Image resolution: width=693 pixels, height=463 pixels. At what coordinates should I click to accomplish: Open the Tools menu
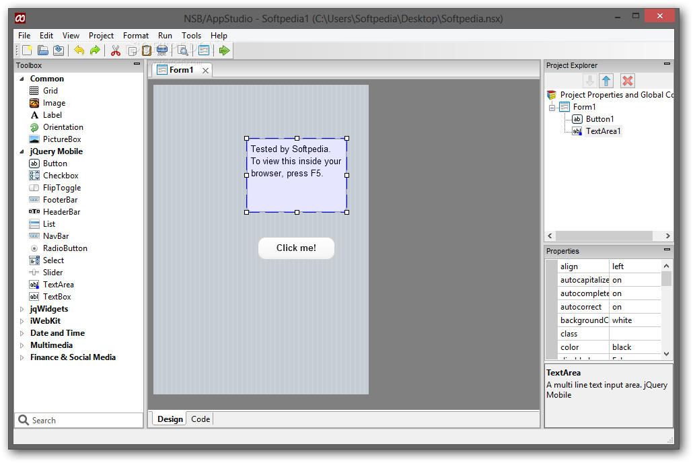click(191, 36)
